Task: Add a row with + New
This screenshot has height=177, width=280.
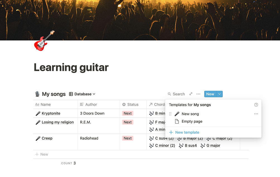Action: [x=42, y=154]
